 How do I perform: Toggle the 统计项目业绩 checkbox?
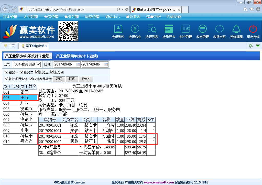(x=7, y=79)
